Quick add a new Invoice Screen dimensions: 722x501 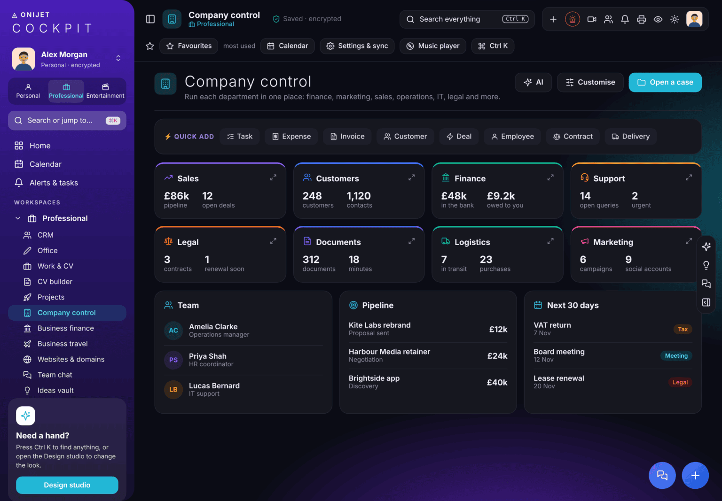pyautogui.click(x=347, y=137)
